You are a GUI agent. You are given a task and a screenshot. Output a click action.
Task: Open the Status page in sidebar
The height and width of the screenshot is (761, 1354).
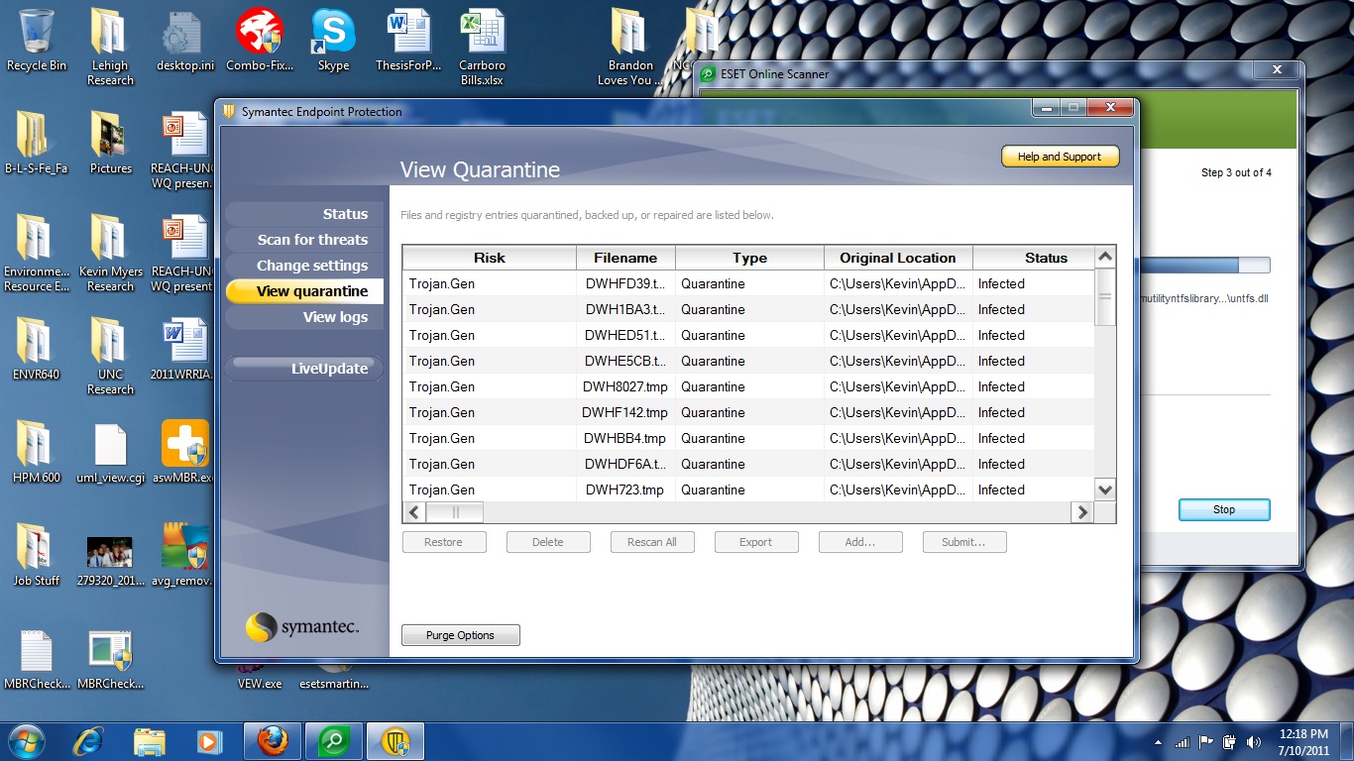[x=304, y=214]
